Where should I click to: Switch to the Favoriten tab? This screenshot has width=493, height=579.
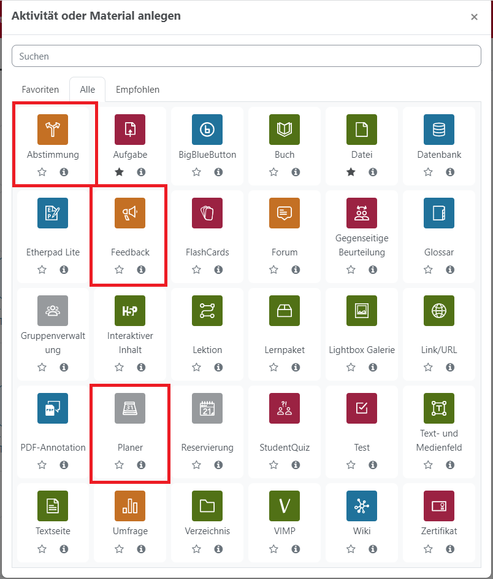coord(40,90)
